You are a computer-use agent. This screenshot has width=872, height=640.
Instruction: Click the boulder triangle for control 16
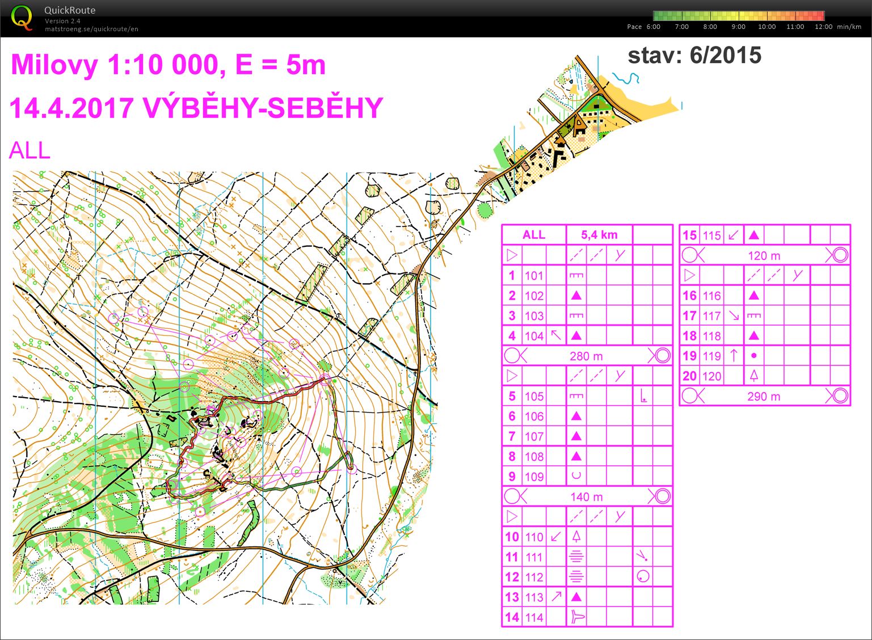tap(753, 296)
